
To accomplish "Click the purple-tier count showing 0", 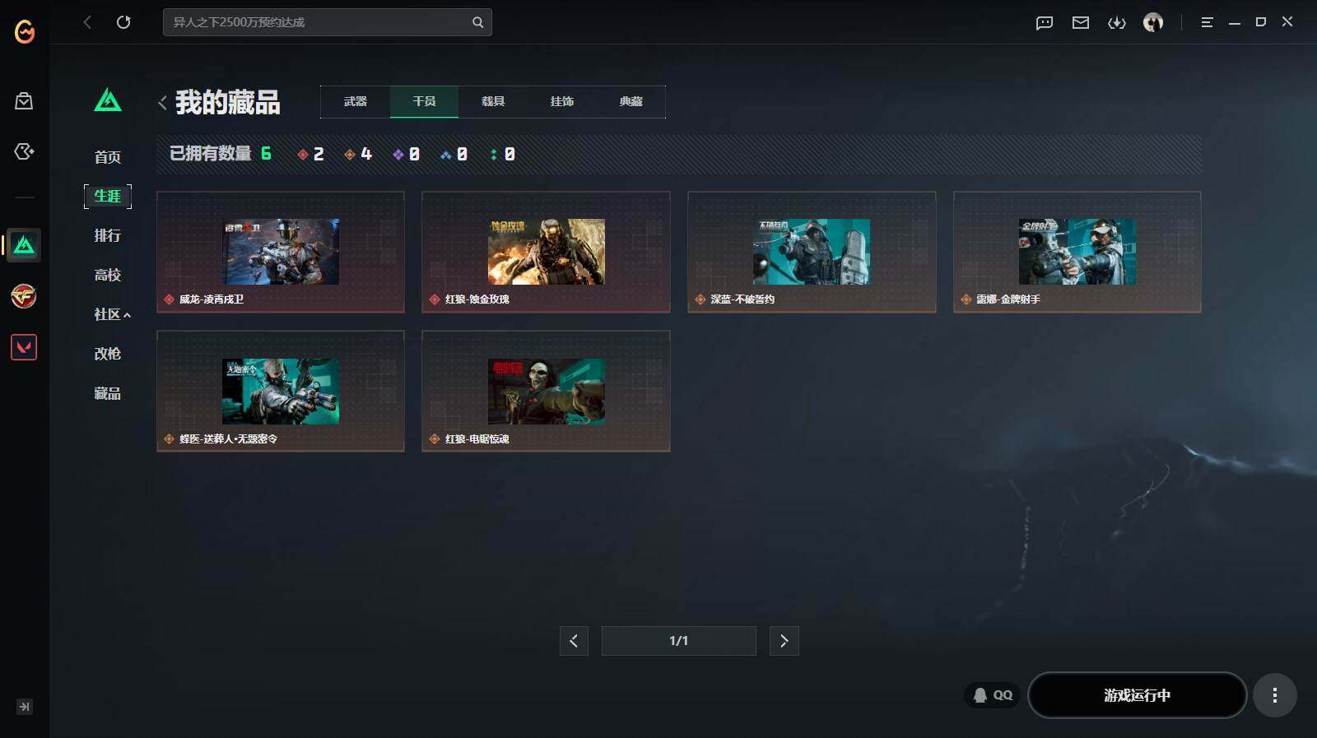I will [406, 155].
